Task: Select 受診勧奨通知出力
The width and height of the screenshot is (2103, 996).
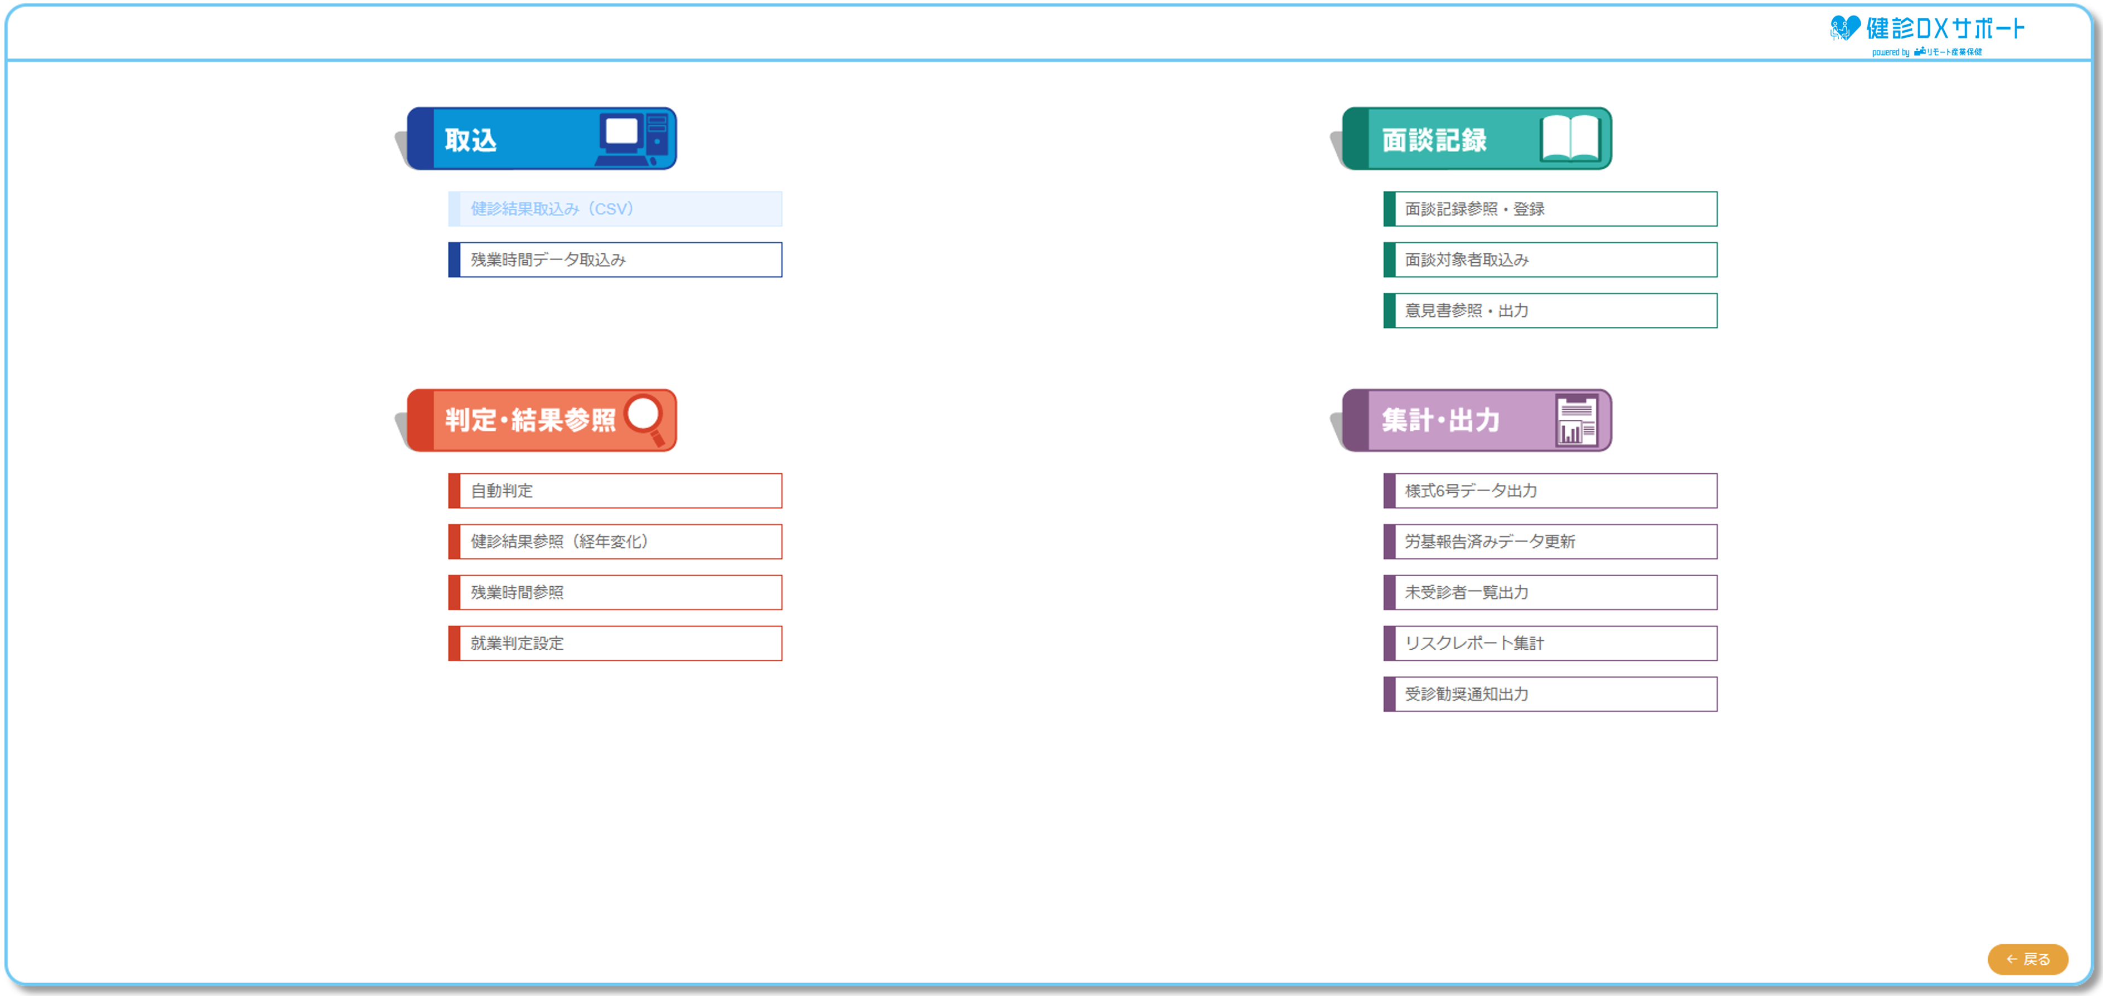Action: pos(1550,694)
